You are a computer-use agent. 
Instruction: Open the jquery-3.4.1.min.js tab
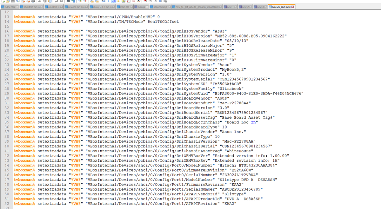(x=102, y=7)
